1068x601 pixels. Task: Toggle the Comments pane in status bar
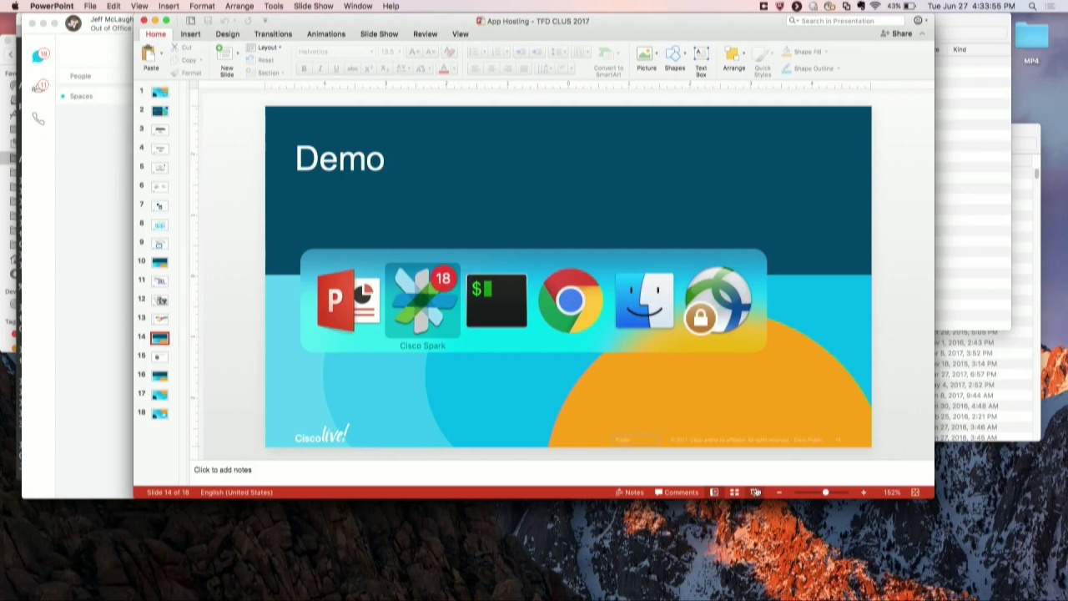click(677, 492)
